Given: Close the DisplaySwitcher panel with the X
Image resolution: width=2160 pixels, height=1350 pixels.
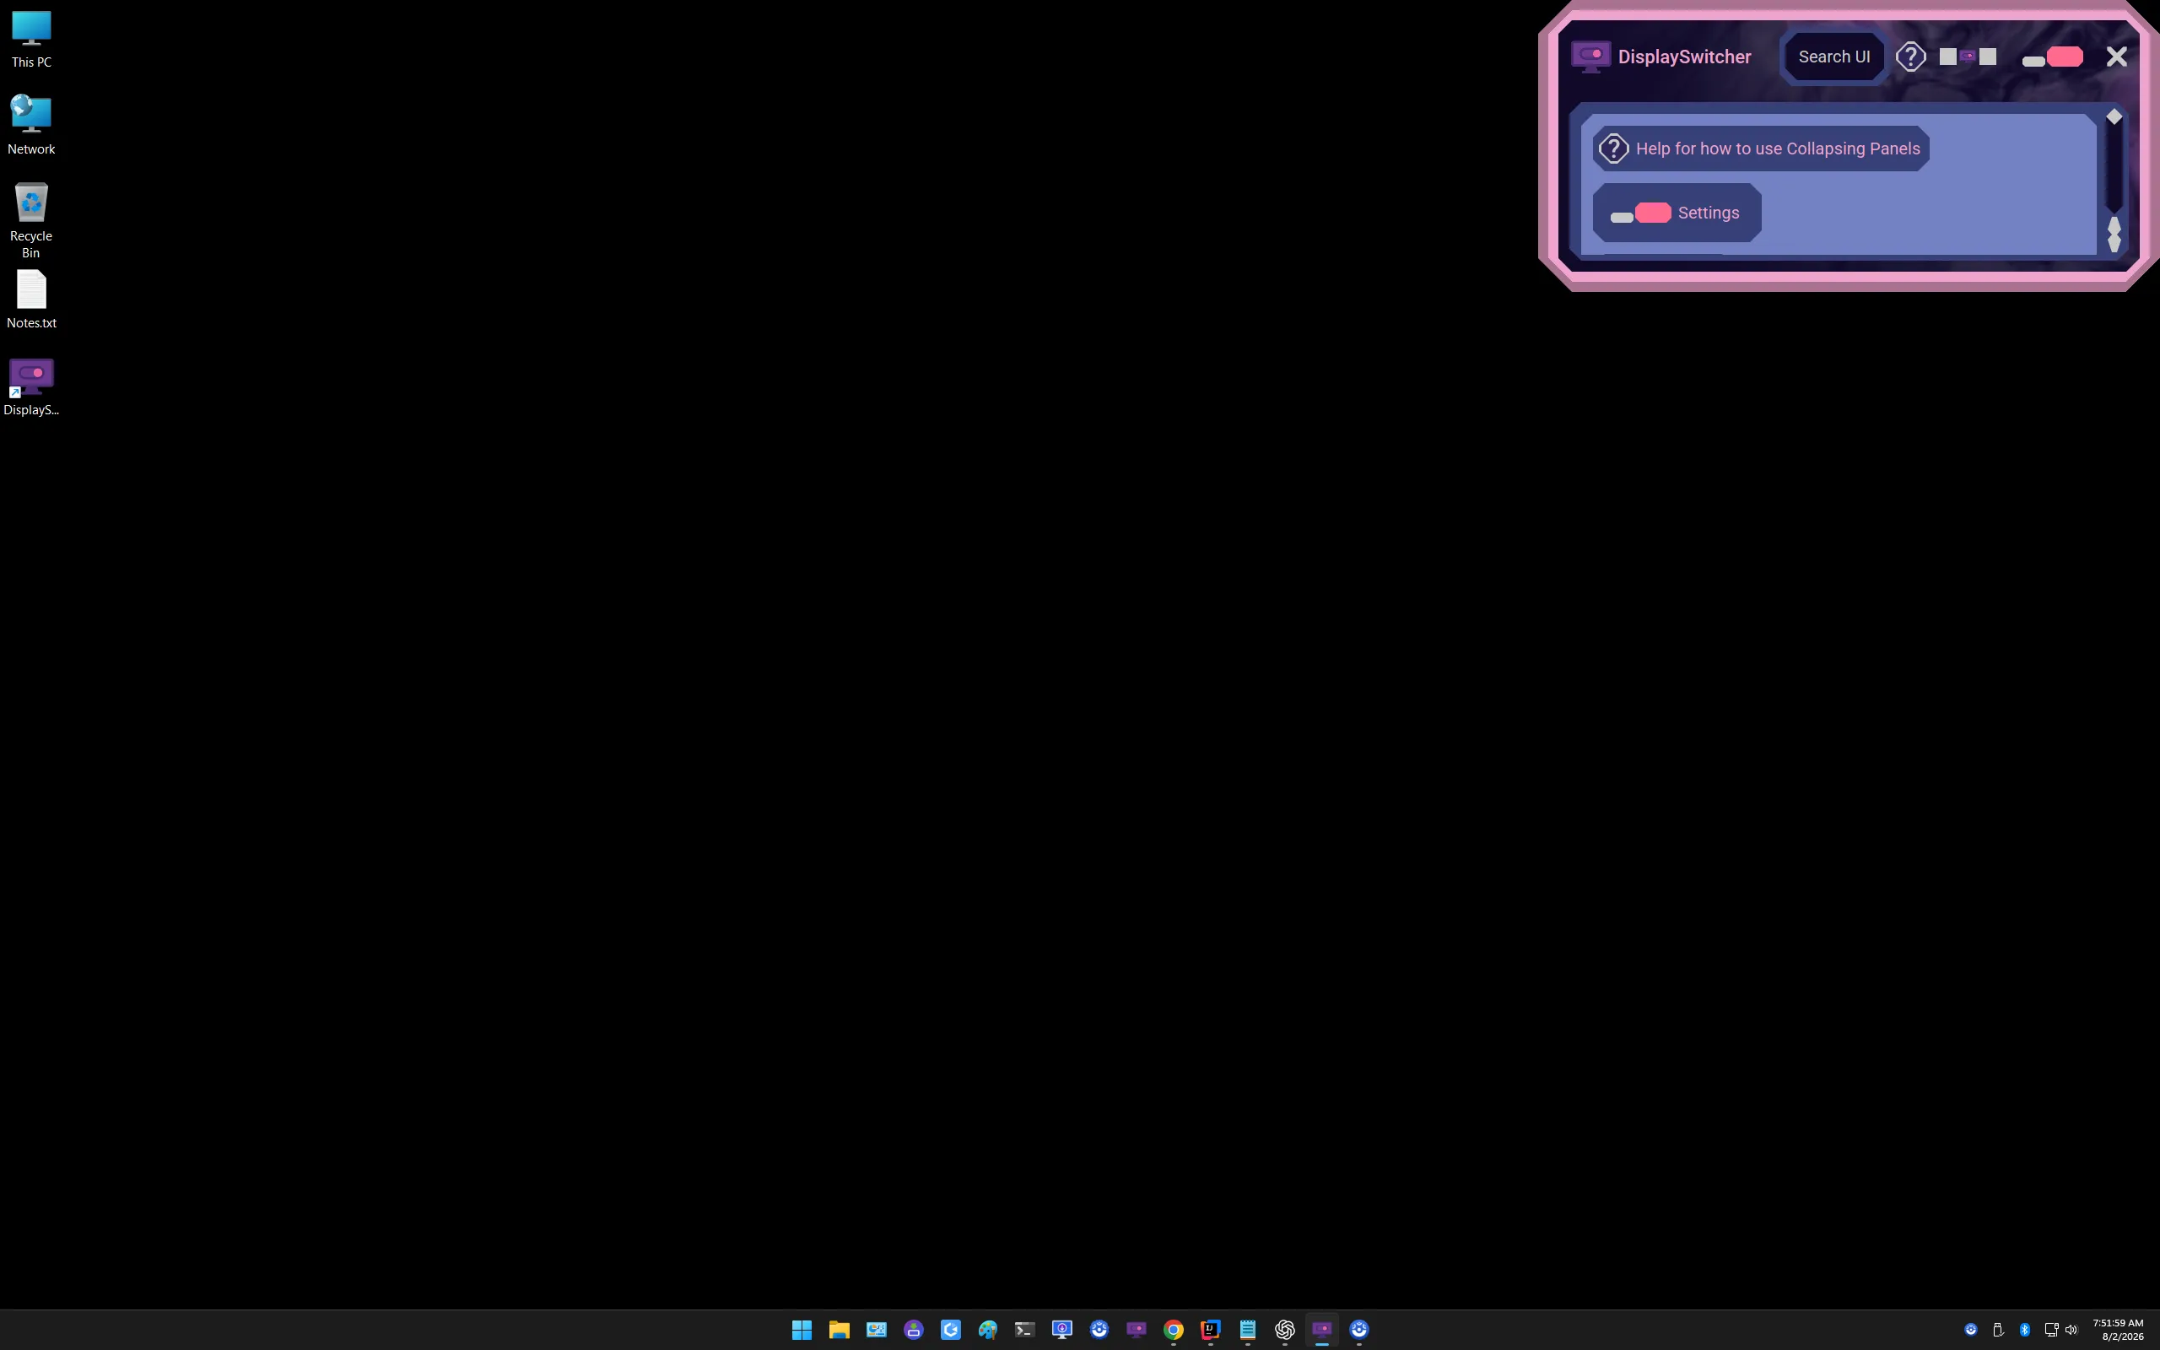Looking at the screenshot, I should pos(2116,57).
